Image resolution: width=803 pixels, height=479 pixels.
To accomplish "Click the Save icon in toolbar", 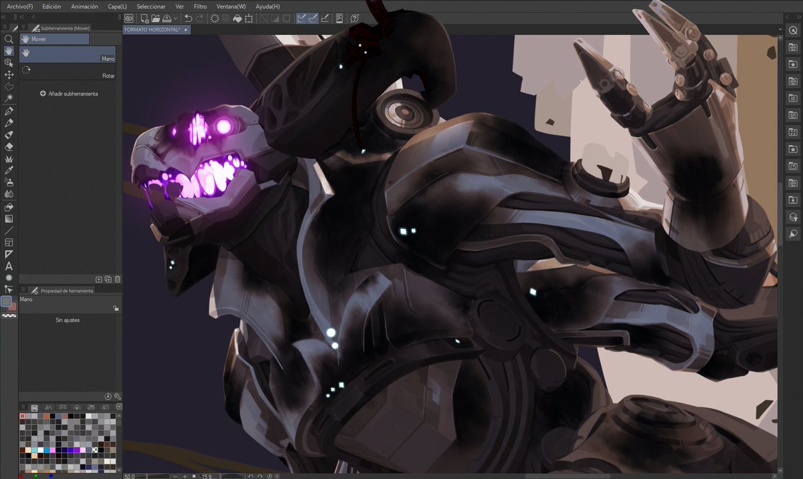I will coord(167,19).
